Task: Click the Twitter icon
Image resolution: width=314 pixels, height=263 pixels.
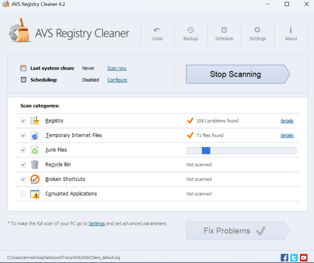Action: (294, 258)
